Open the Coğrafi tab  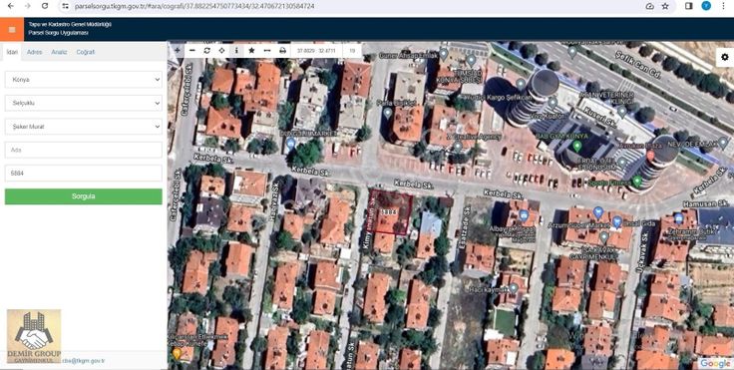pyautogui.click(x=85, y=52)
